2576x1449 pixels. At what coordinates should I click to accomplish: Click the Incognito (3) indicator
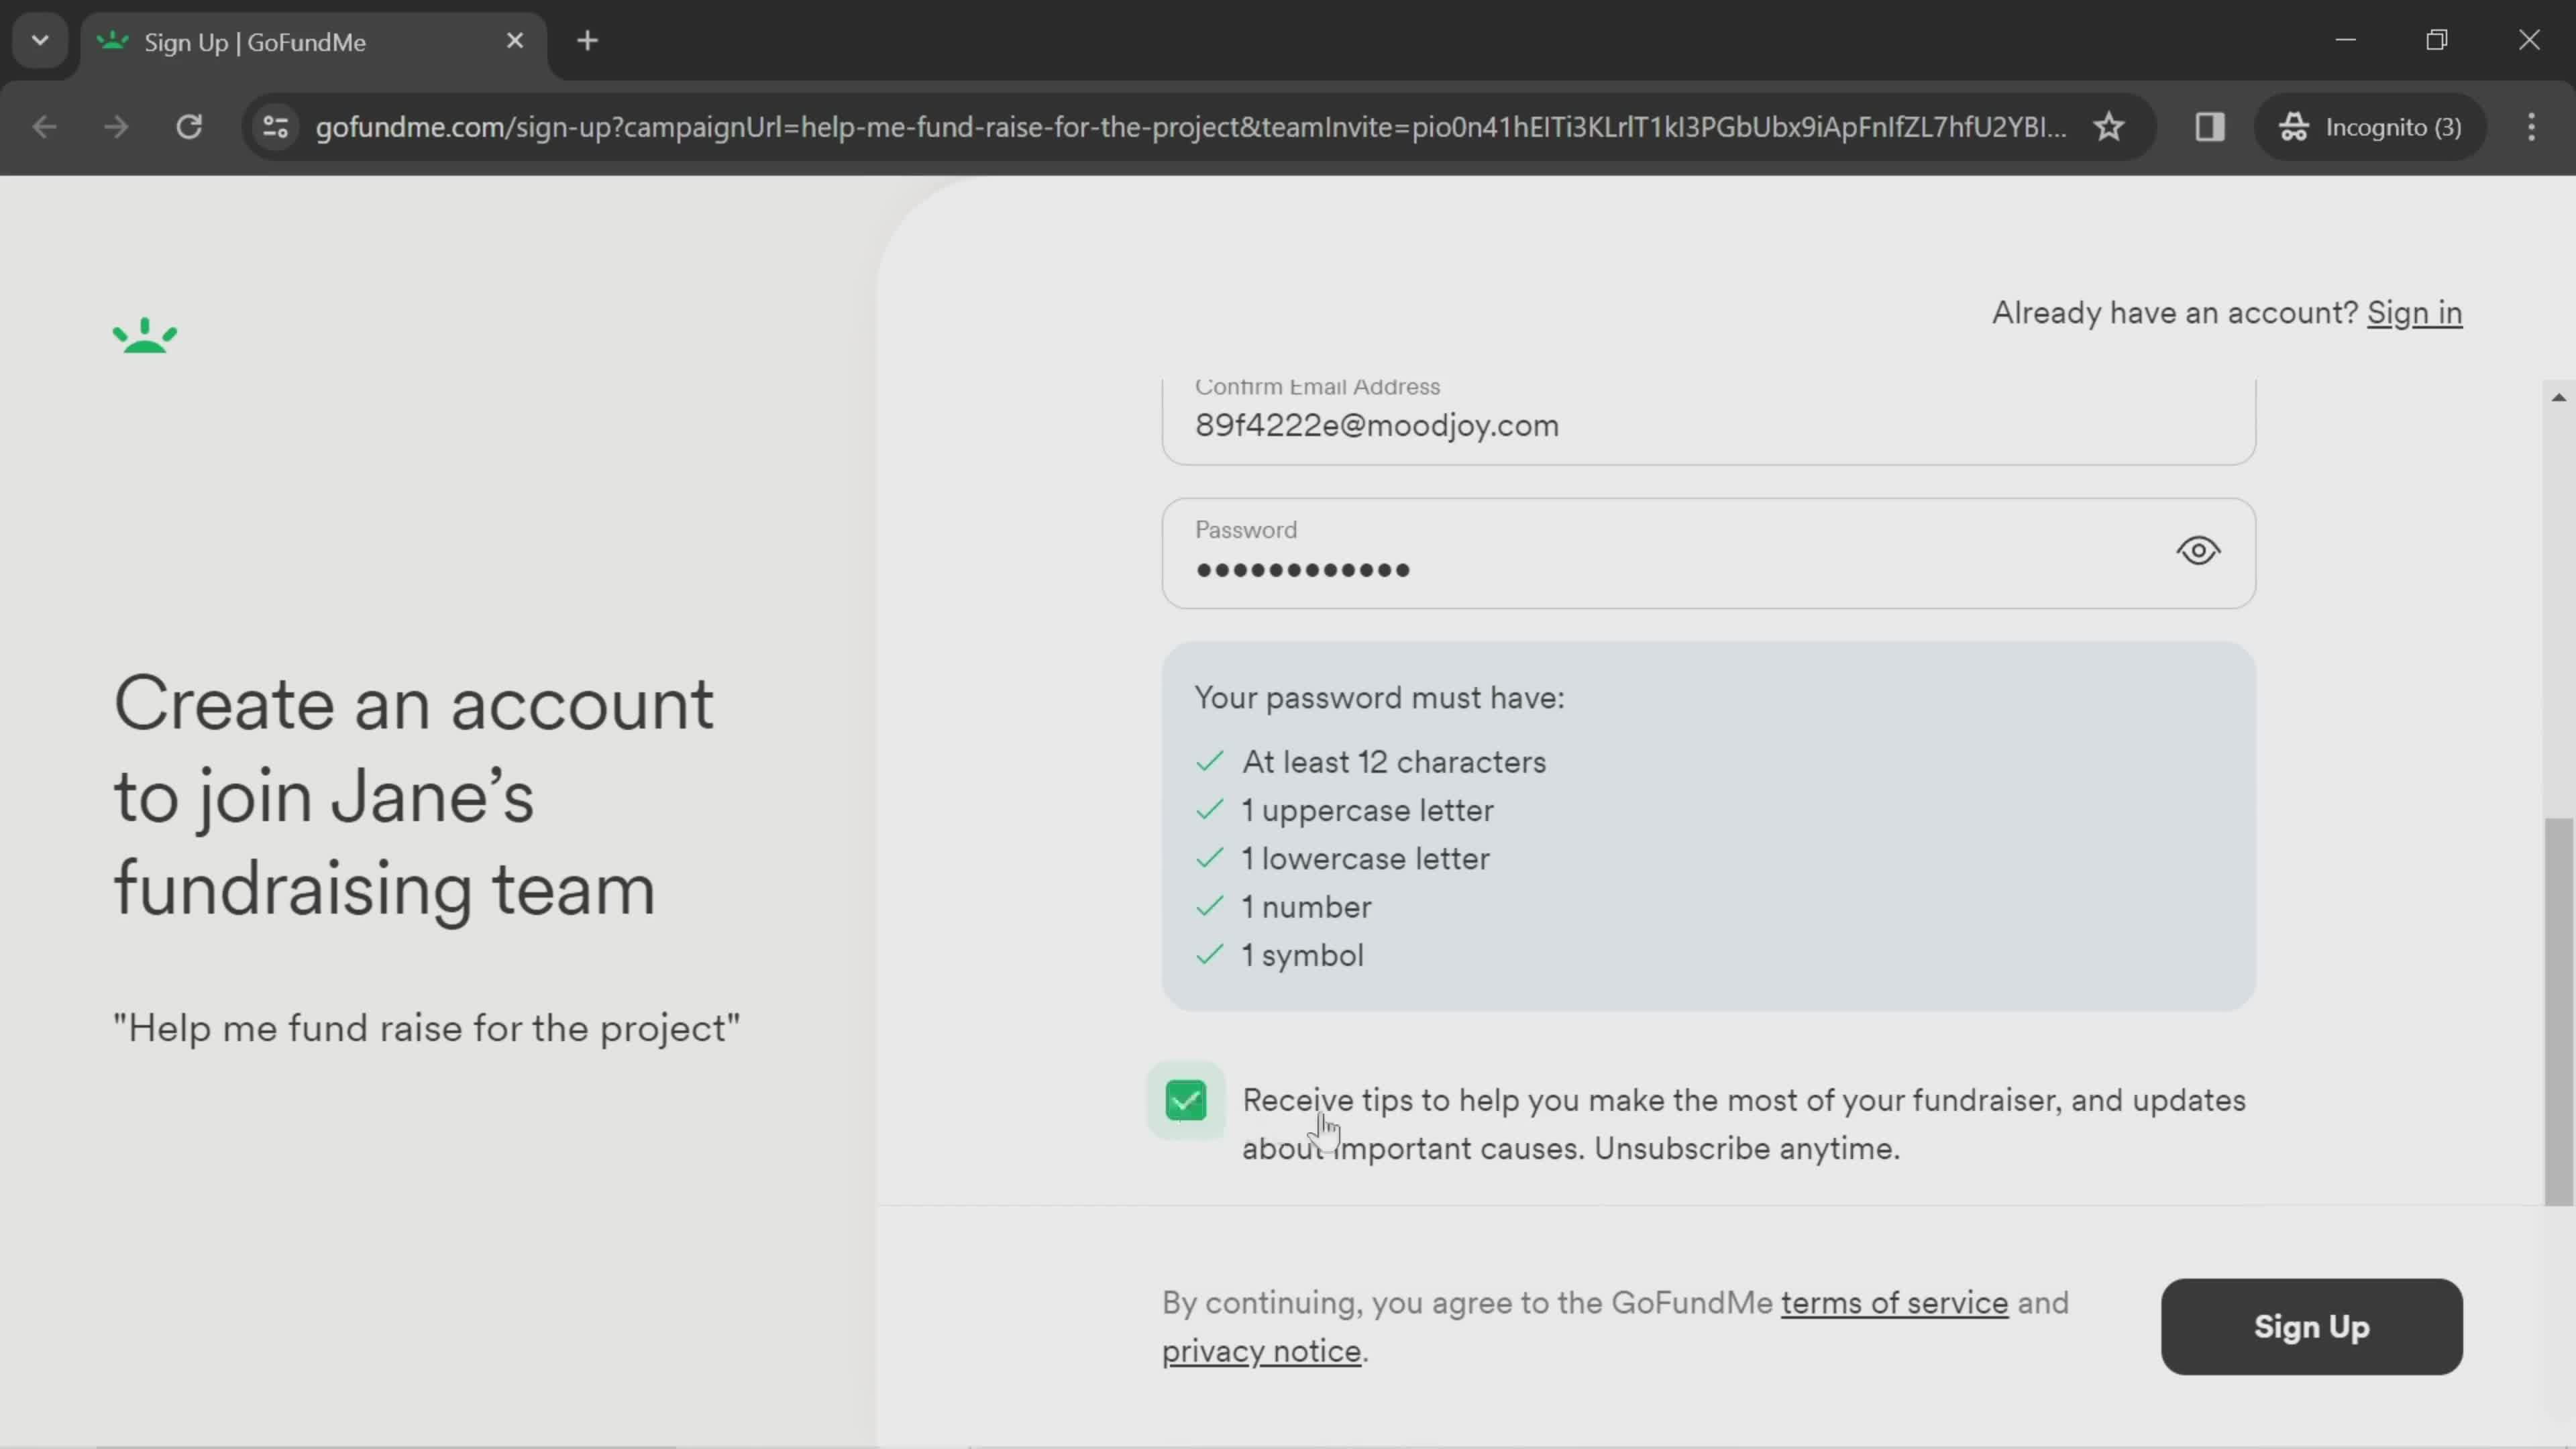tap(2370, 127)
